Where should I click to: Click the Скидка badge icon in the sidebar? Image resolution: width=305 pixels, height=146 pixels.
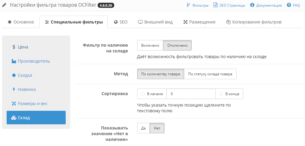pos(14,75)
